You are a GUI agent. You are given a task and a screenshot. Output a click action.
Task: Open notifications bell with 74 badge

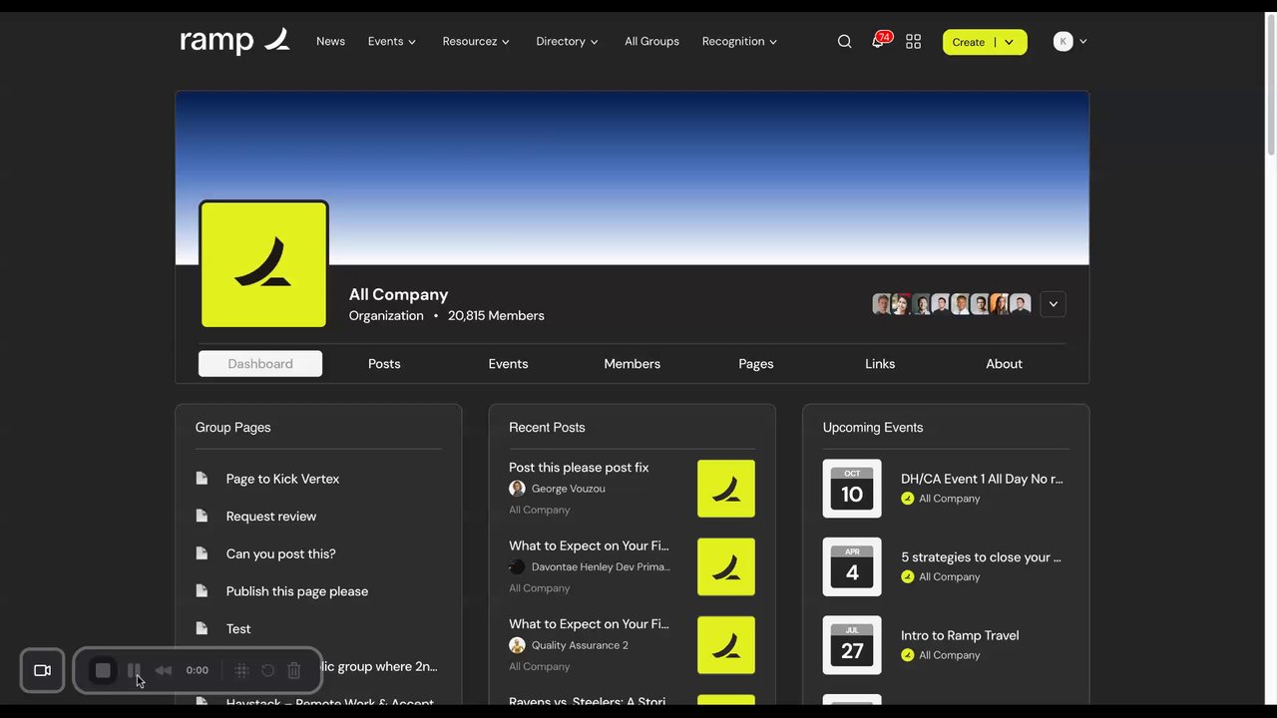[879, 41]
